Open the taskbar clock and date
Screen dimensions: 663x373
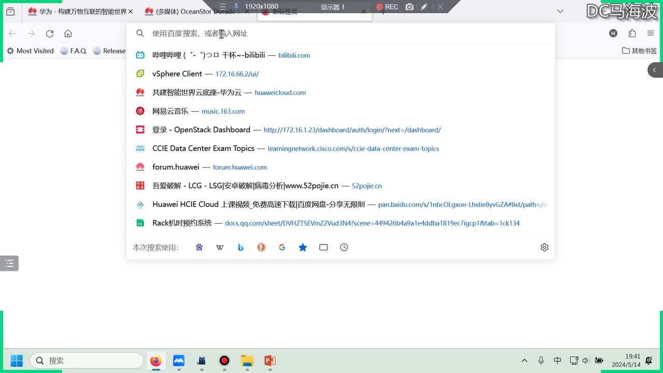coord(626,361)
